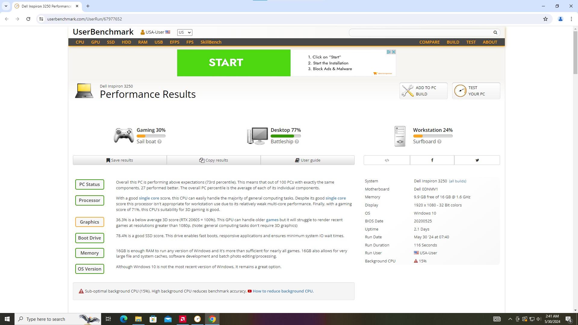
Task: Click the browser address bar URL
Action: tap(85, 19)
